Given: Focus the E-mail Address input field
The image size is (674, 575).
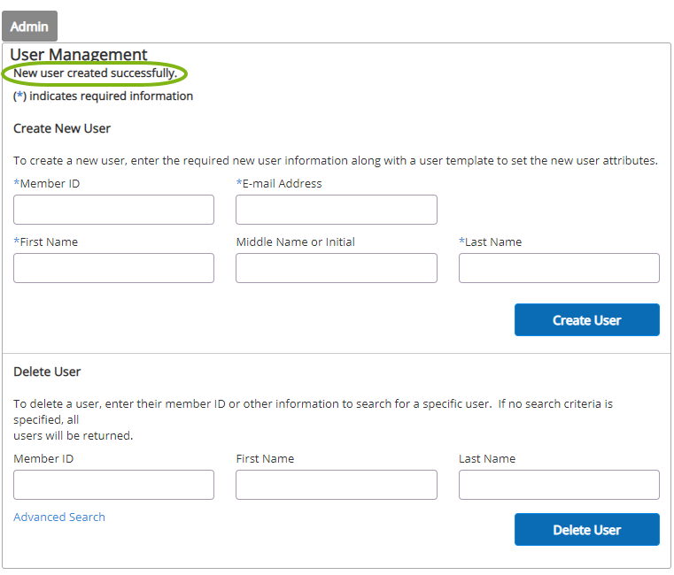Looking at the screenshot, I should coord(336,210).
